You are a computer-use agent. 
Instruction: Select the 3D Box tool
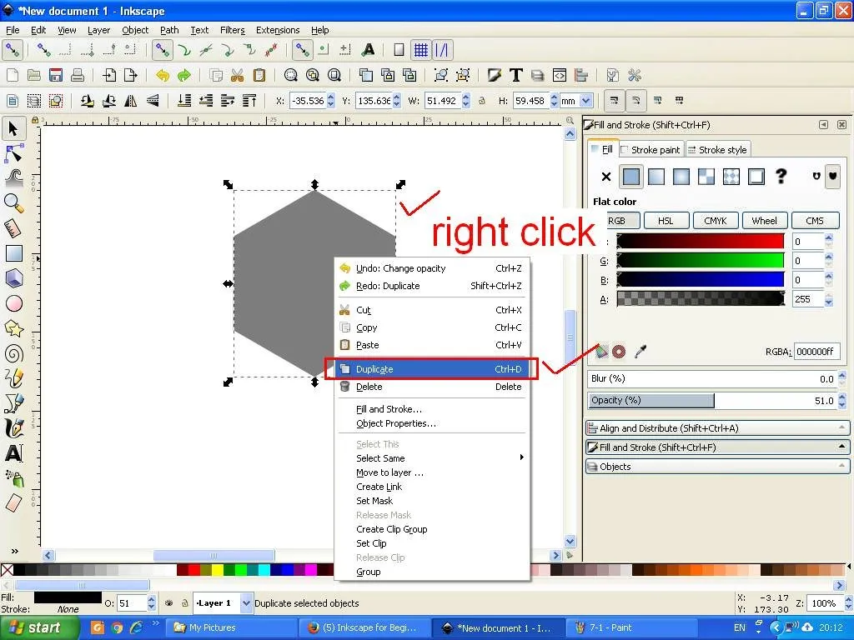point(13,278)
